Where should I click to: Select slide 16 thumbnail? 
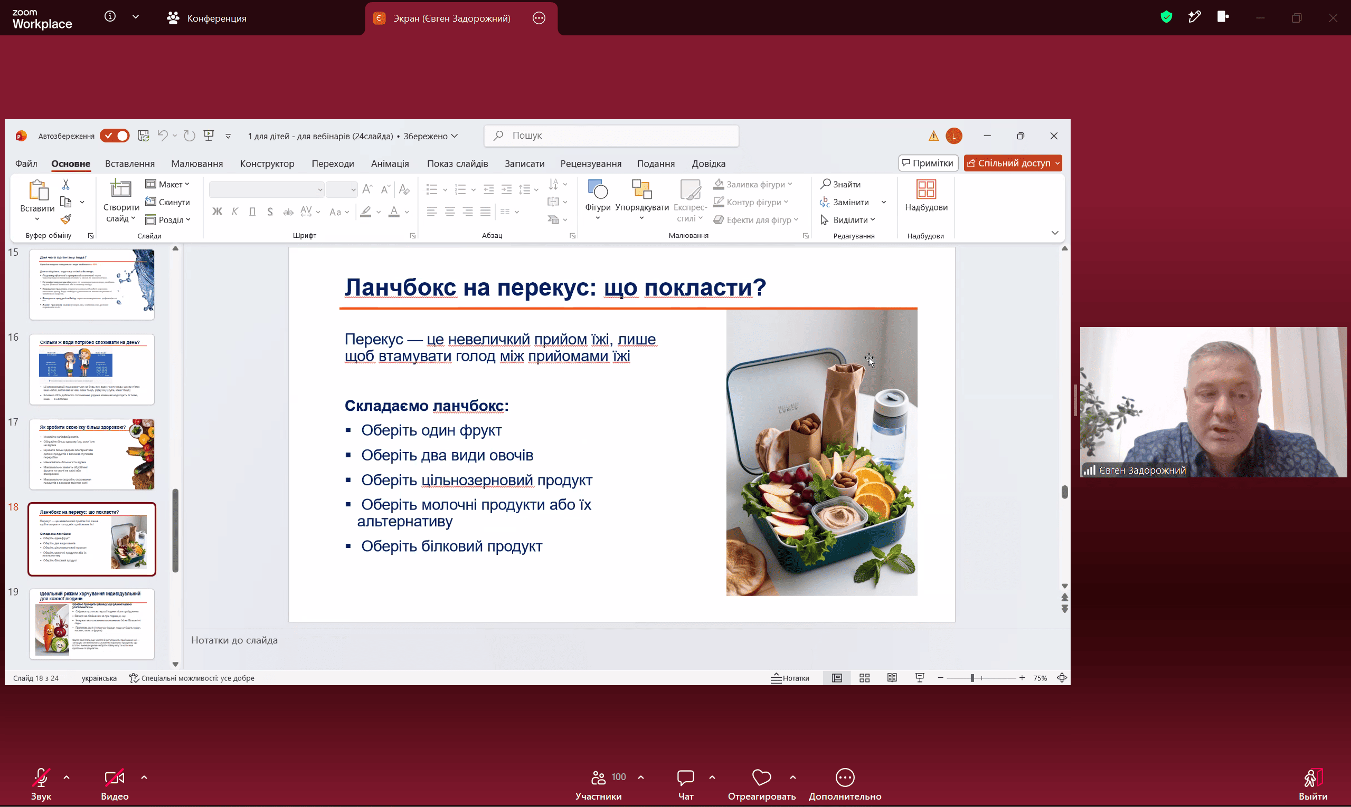(91, 369)
